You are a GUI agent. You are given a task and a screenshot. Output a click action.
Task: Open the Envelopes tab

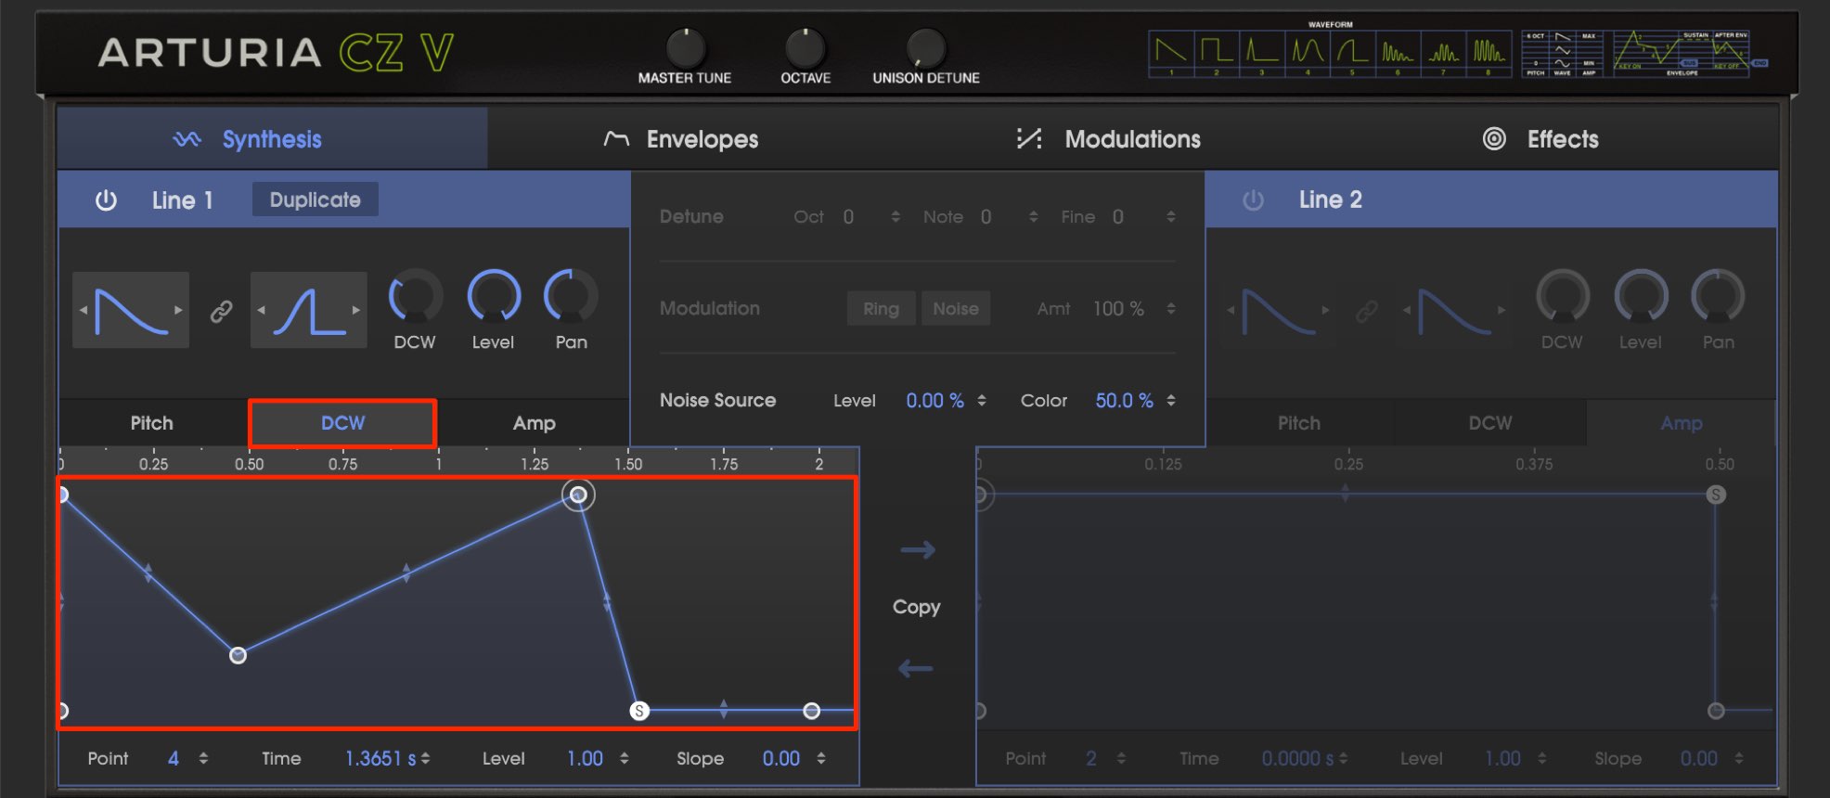(681, 139)
